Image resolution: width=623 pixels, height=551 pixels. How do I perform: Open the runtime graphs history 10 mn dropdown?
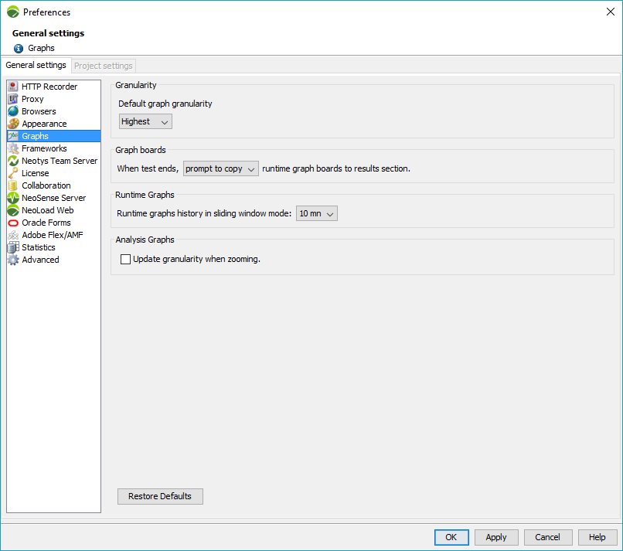[317, 213]
